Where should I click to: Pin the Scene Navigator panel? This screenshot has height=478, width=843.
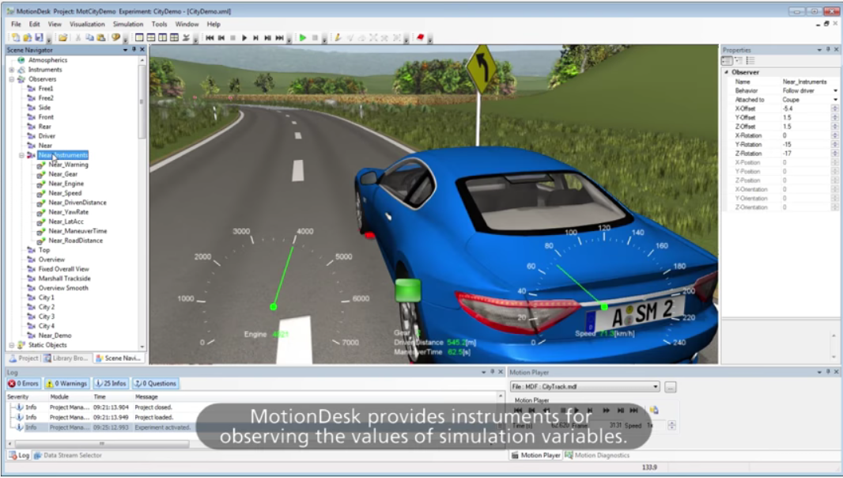(134, 50)
